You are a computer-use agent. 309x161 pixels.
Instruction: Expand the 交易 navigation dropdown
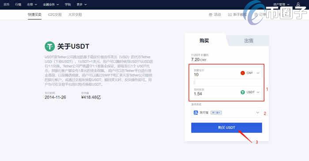click(x=32, y=4)
